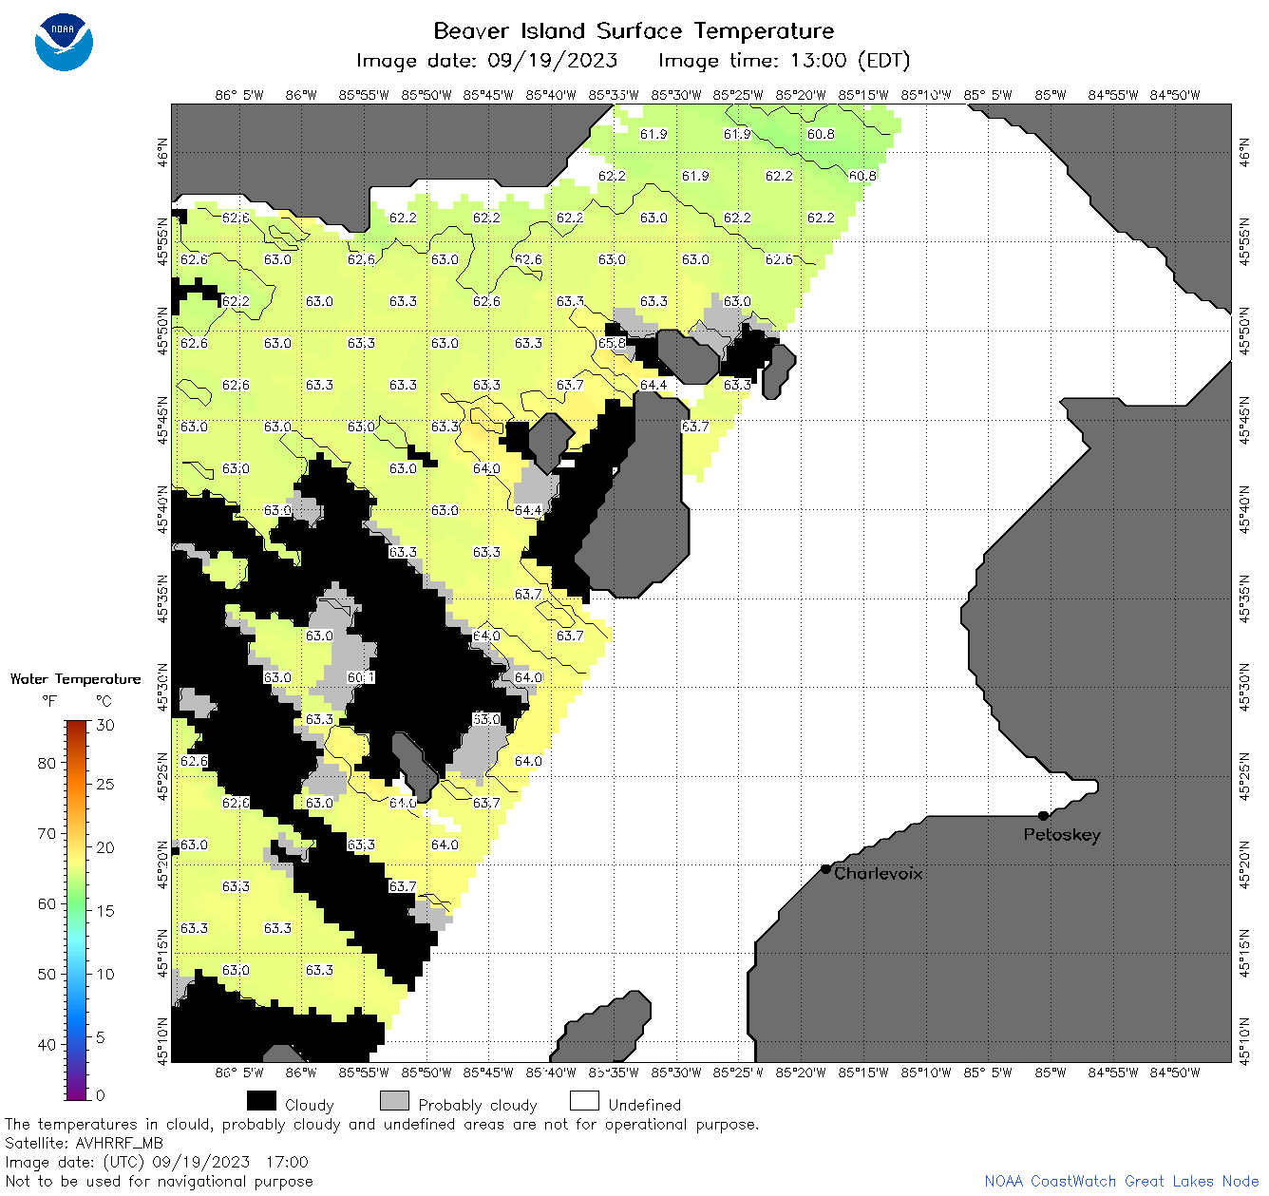Click the °C unit label in legend
Screen dimensions: 1269x1196
point(104,701)
